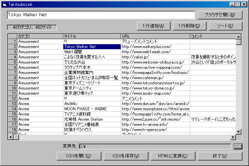
Task: Click the vertical scrollbar down arrow
Action: tap(239, 131)
